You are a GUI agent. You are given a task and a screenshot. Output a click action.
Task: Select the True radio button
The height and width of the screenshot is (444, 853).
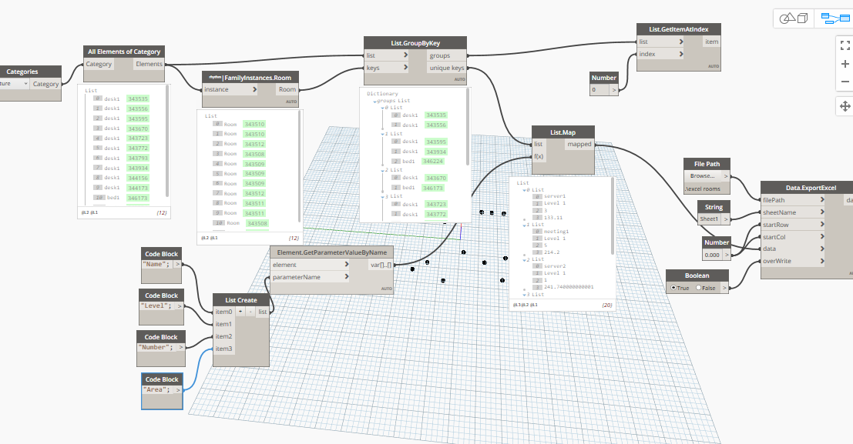pyautogui.click(x=673, y=288)
